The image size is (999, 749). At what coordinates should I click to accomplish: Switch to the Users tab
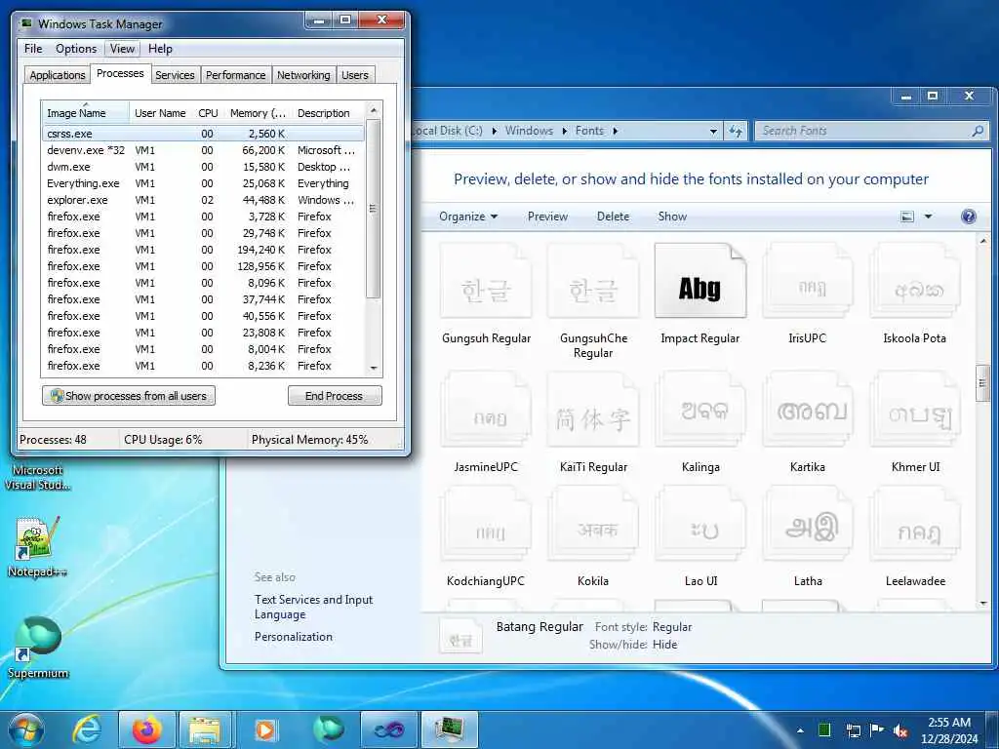click(x=355, y=75)
